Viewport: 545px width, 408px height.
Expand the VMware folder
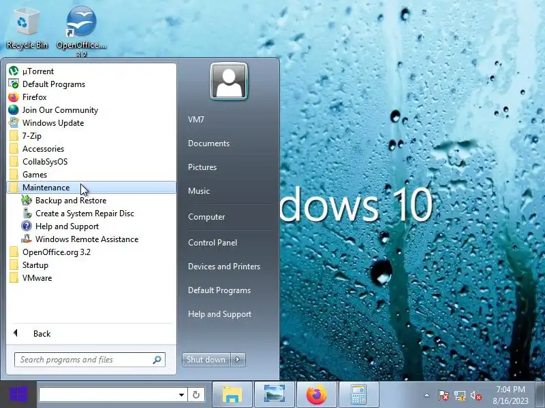[91, 278]
